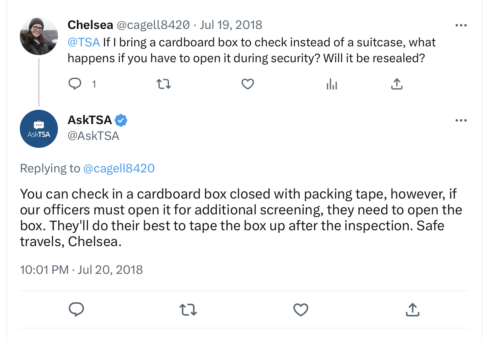The image size is (491, 342).
Task: Like the AskTSA reply
Action: pos(301,310)
